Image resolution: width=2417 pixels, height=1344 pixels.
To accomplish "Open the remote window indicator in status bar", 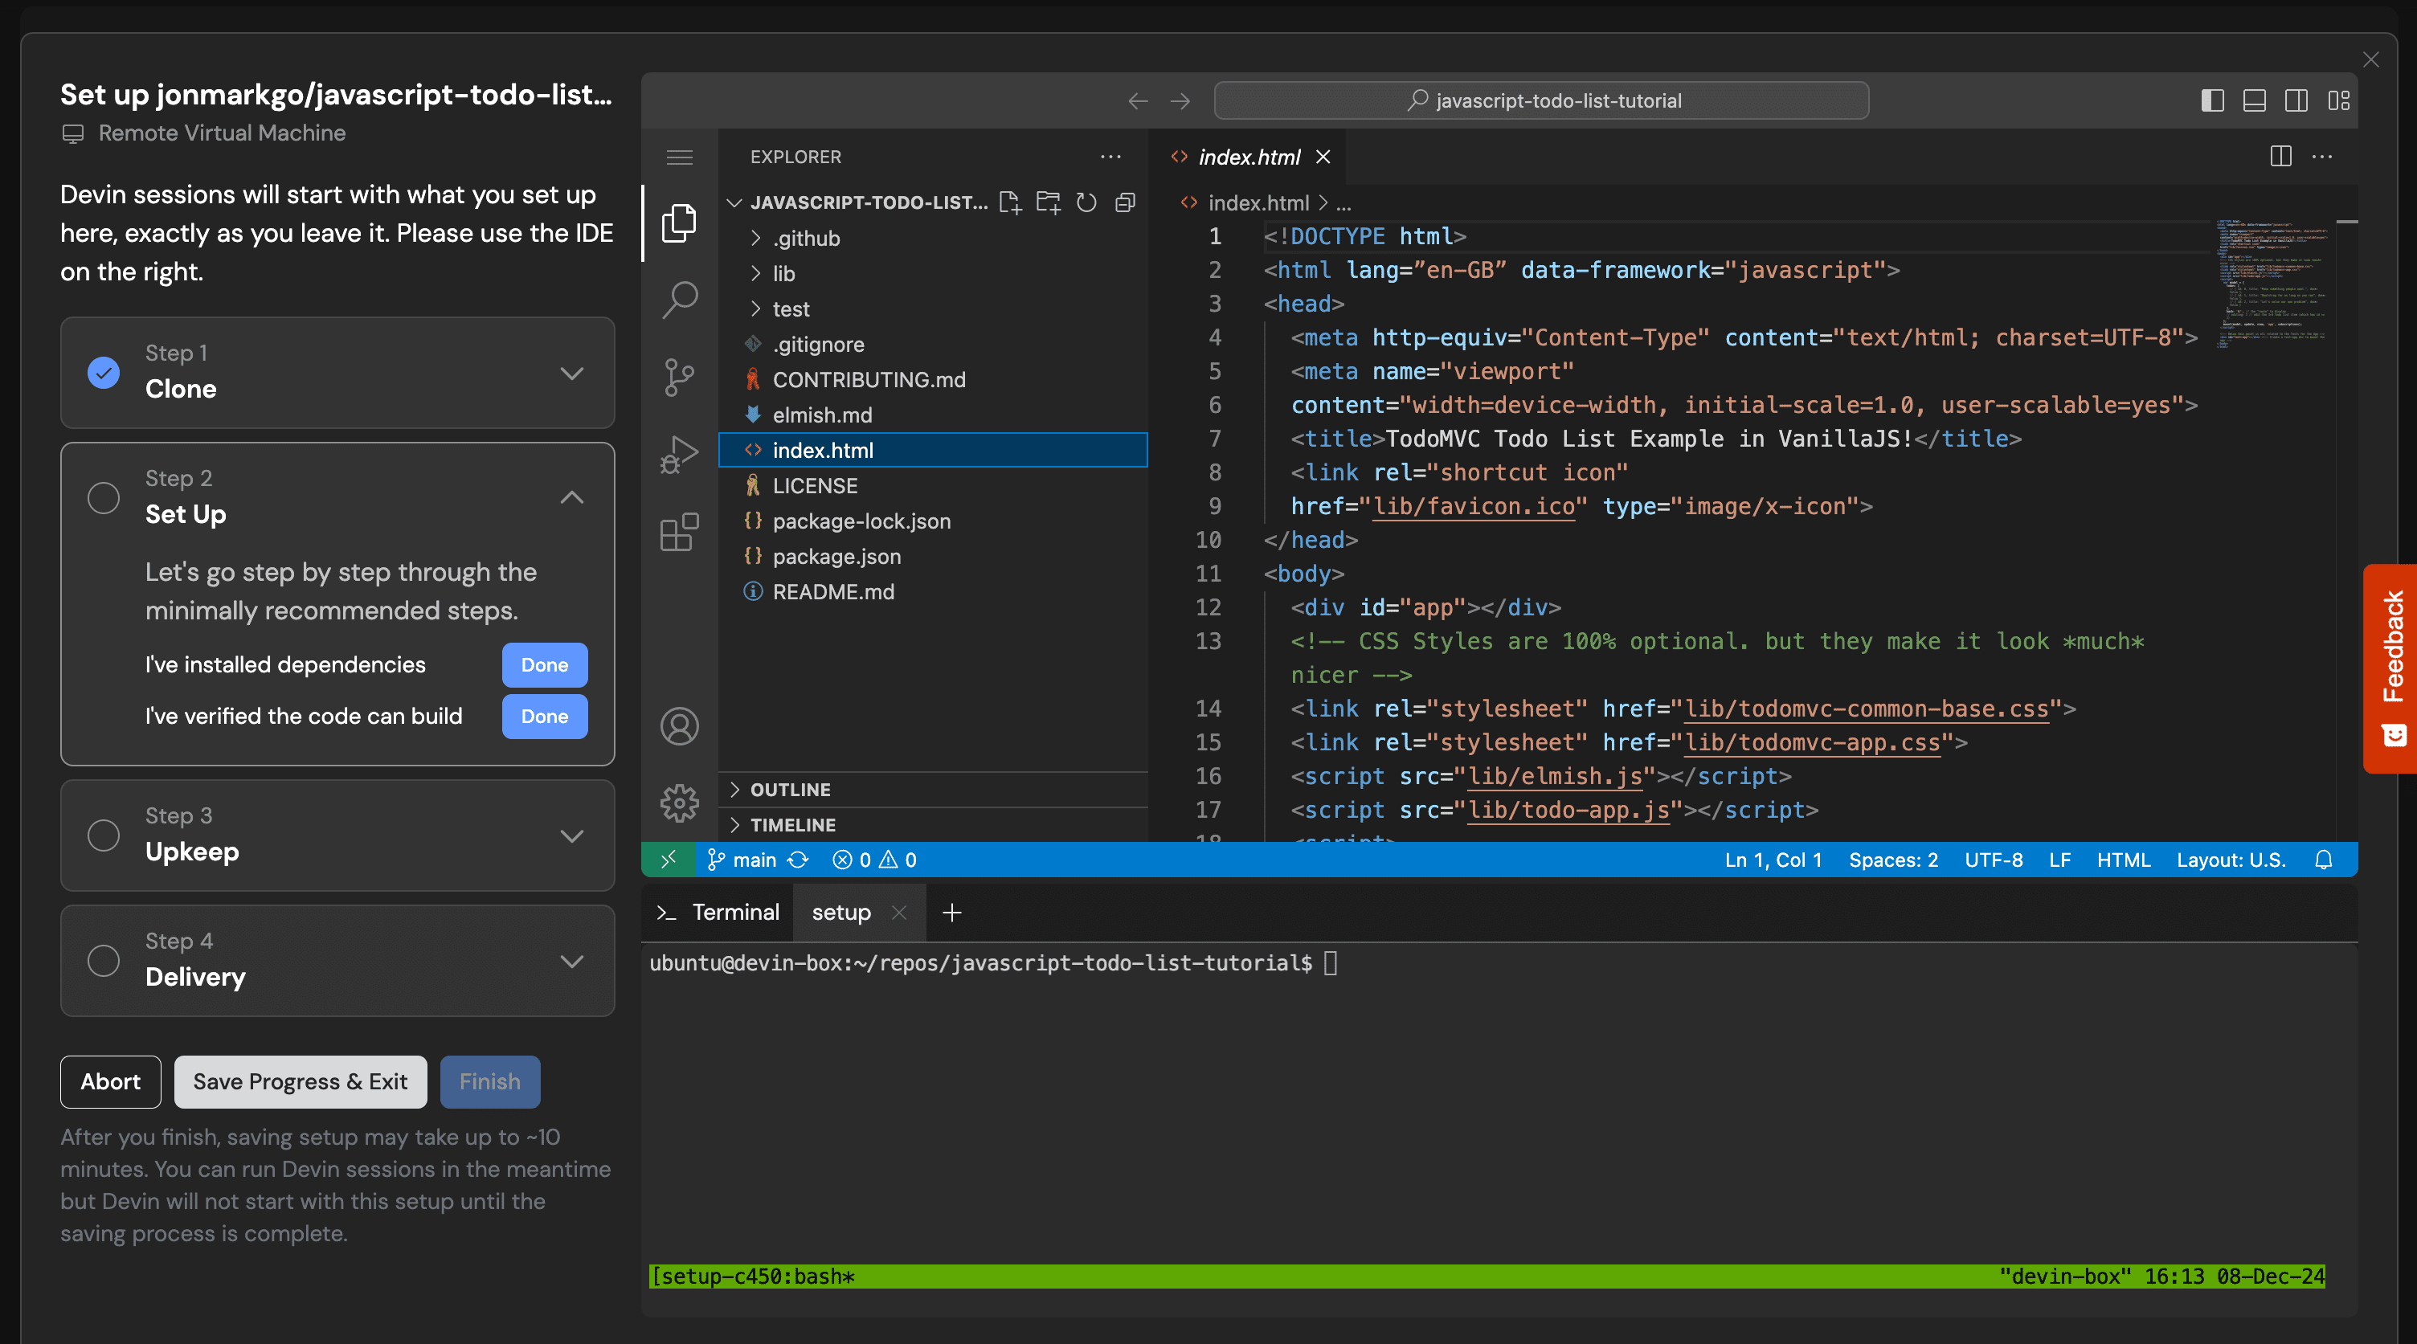I will 668,860.
